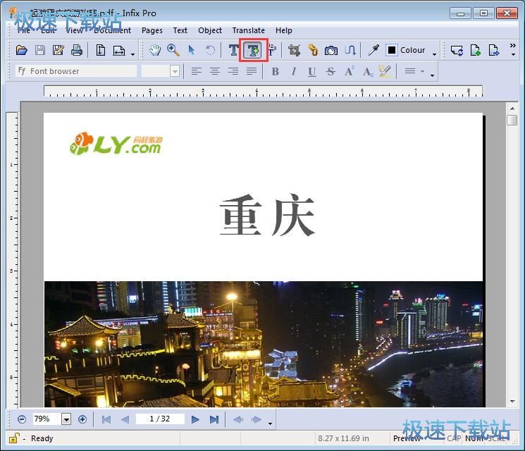Viewport: 525px width, 451px height.
Task: Go to the first page
Action: point(106,419)
